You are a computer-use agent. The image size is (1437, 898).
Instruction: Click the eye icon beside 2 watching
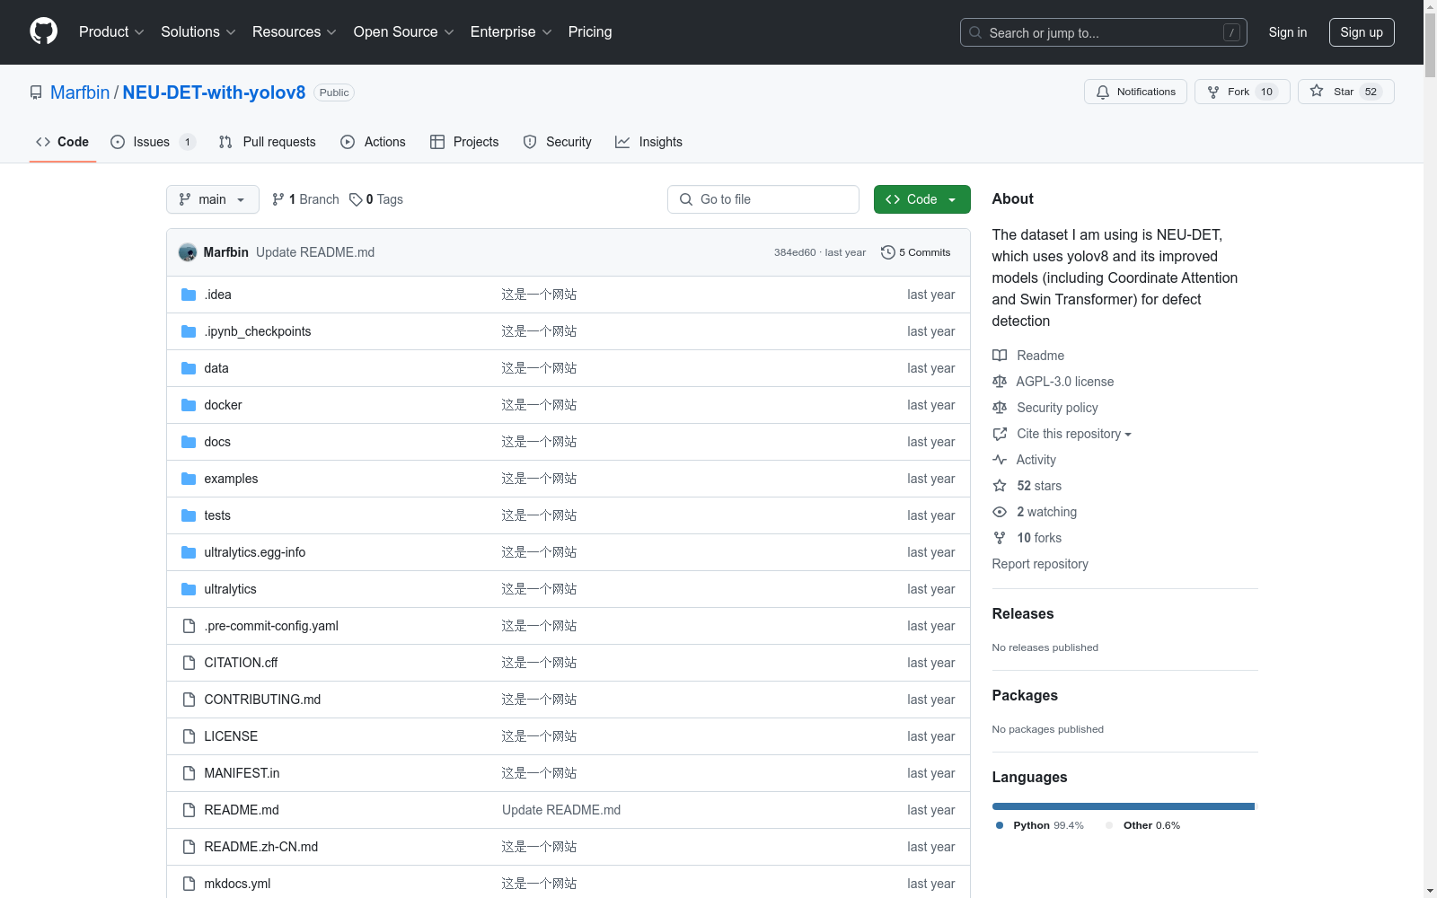tap(1000, 512)
